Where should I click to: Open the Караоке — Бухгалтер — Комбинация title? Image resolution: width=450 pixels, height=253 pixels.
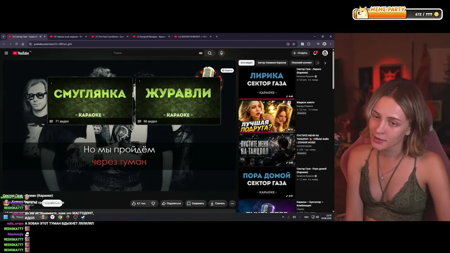tap(310, 204)
